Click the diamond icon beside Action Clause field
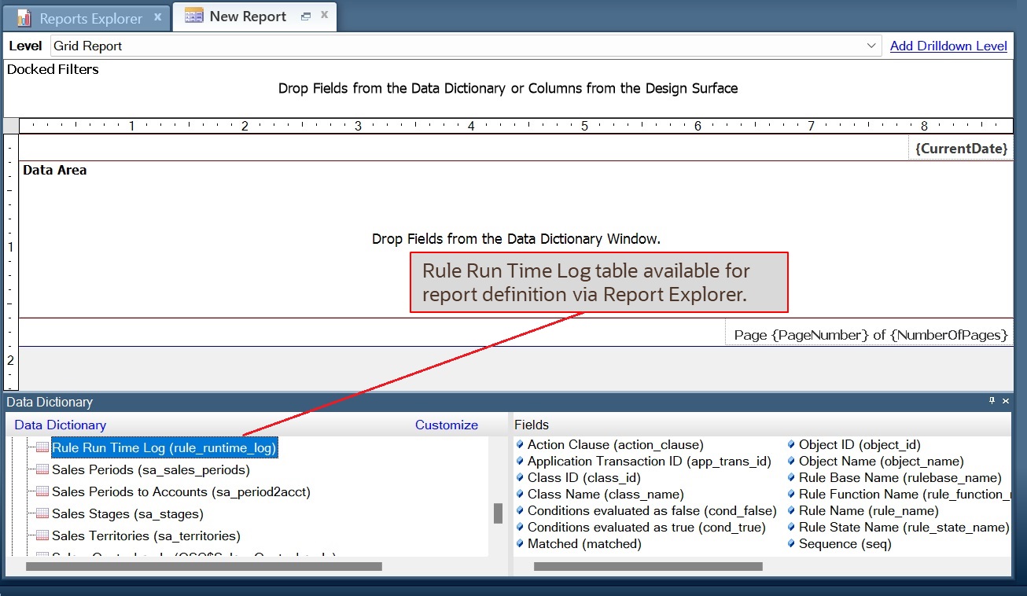 pyautogui.click(x=521, y=444)
